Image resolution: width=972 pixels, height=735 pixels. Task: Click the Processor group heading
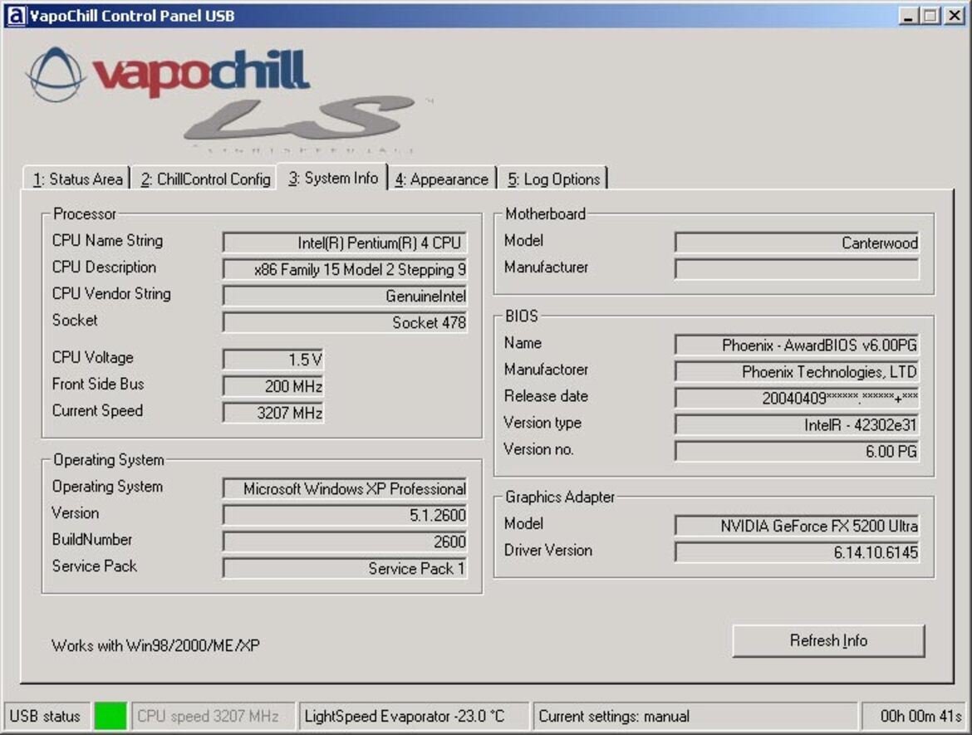[x=84, y=213]
